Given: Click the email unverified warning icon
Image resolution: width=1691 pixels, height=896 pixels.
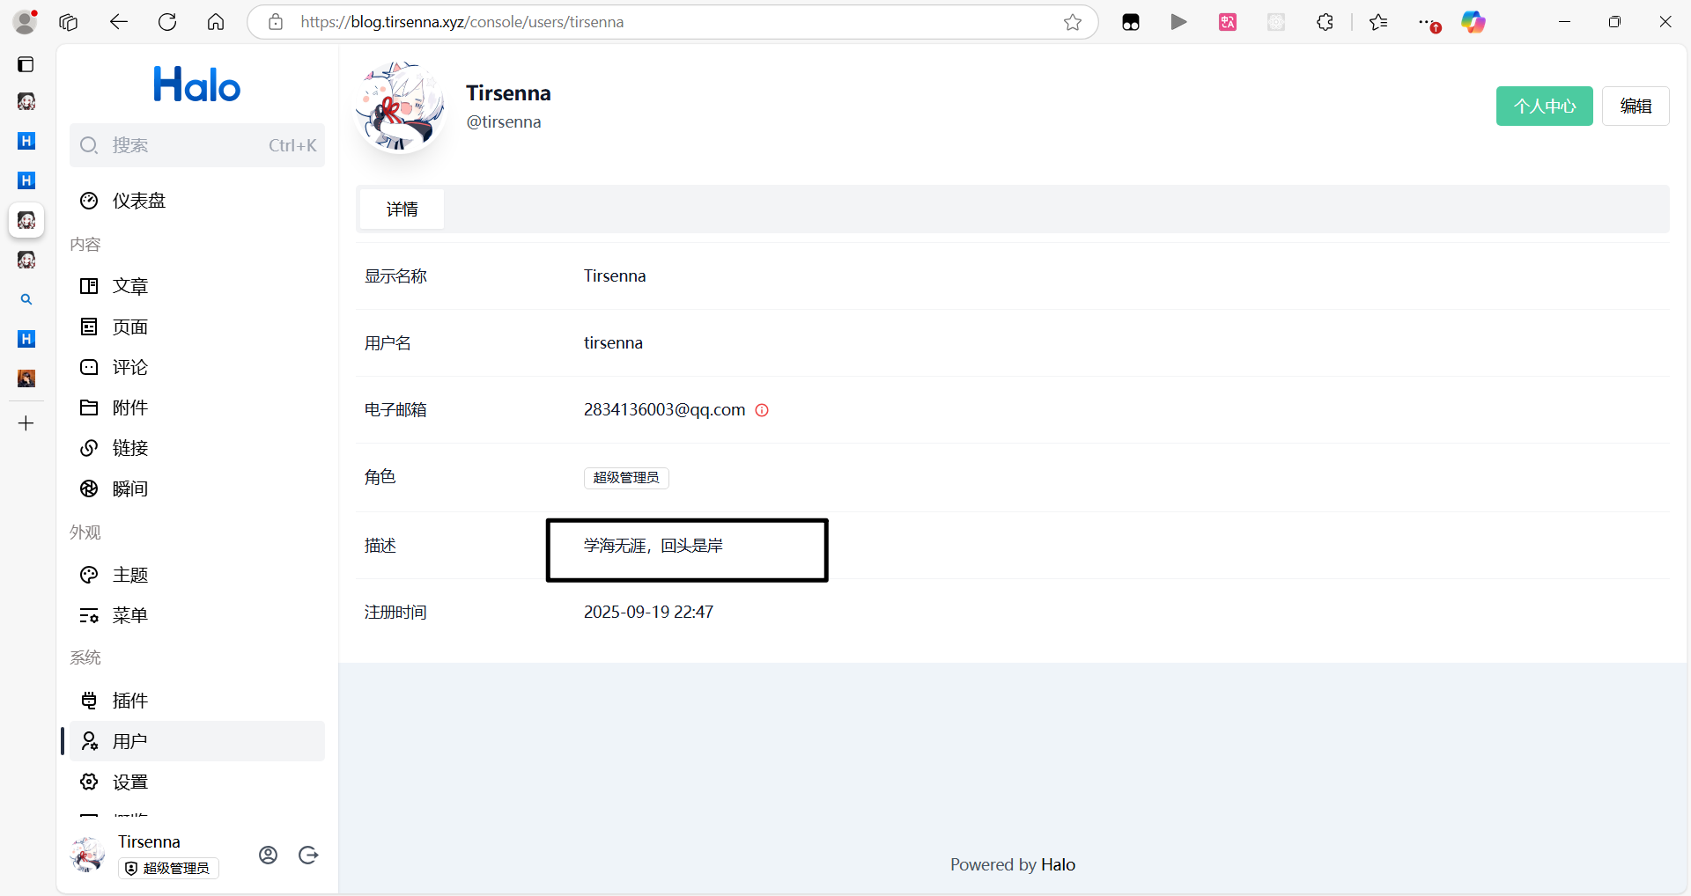Looking at the screenshot, I should tap(762, 410).
